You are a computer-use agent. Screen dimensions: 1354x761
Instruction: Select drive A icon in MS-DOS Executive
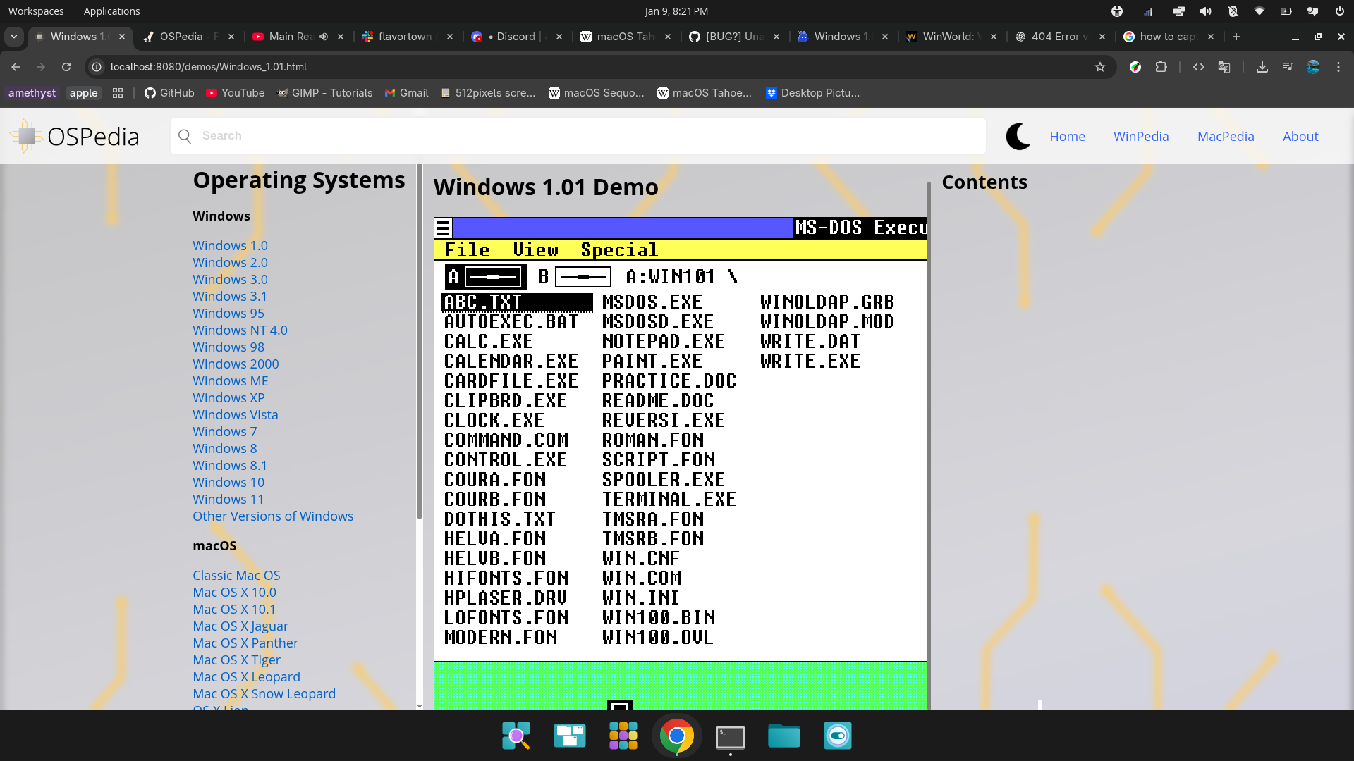pyautogui.click(x=486, y=277)
